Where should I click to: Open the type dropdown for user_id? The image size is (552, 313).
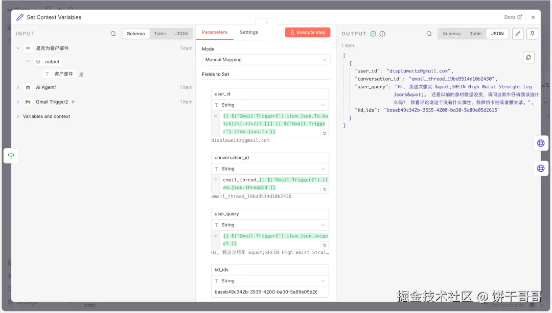(x=270, y=105)
